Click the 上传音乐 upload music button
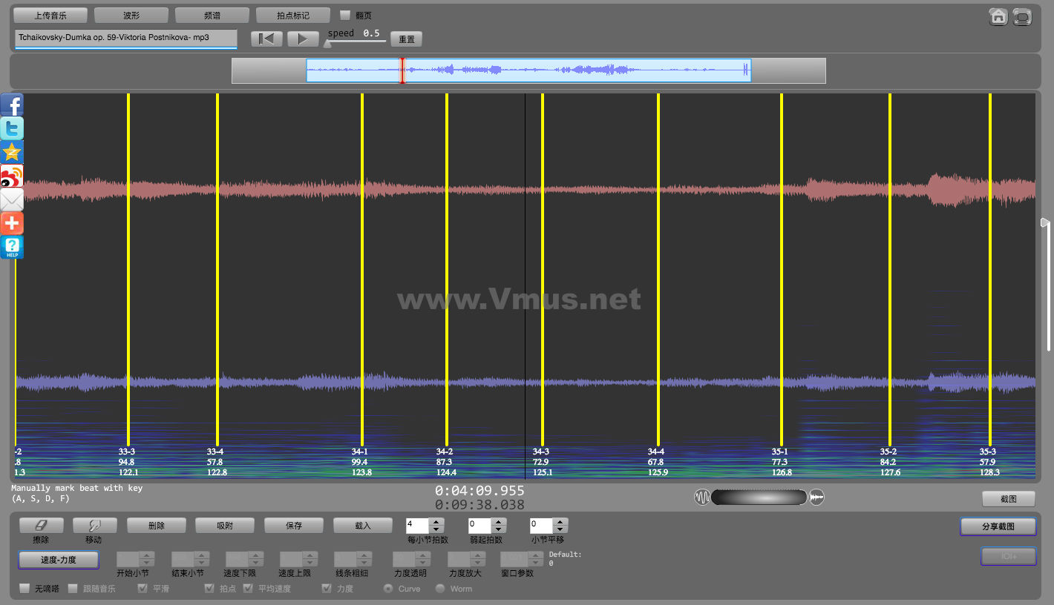The height and width of the screenshot is (605, 1054). click(50, 16)
